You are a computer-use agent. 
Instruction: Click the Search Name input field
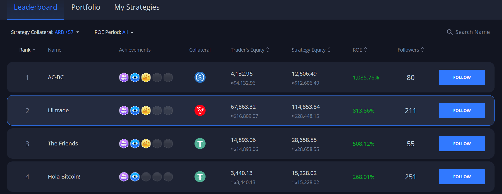click(472, 32)
